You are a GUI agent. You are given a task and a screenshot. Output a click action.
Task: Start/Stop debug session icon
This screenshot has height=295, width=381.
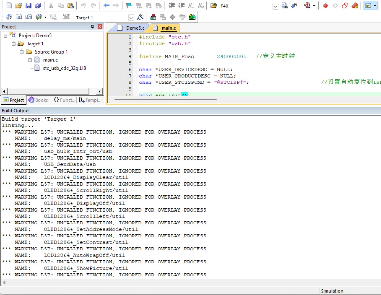pyautogui.click(x=308, y=6)
